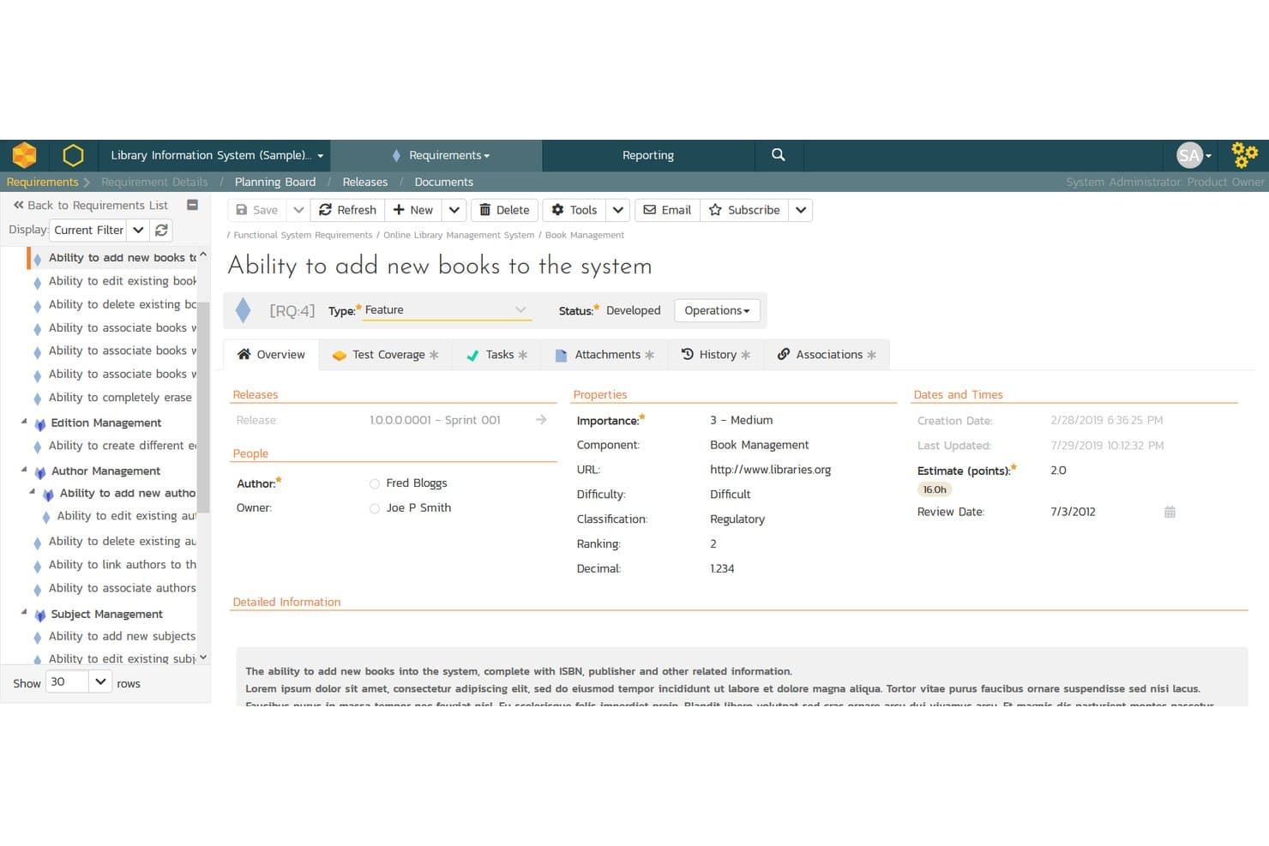The height and width of the screenshot is (846, 1269).
Task: Open the New dropdown arrow
Action: (x=454, y=210)
